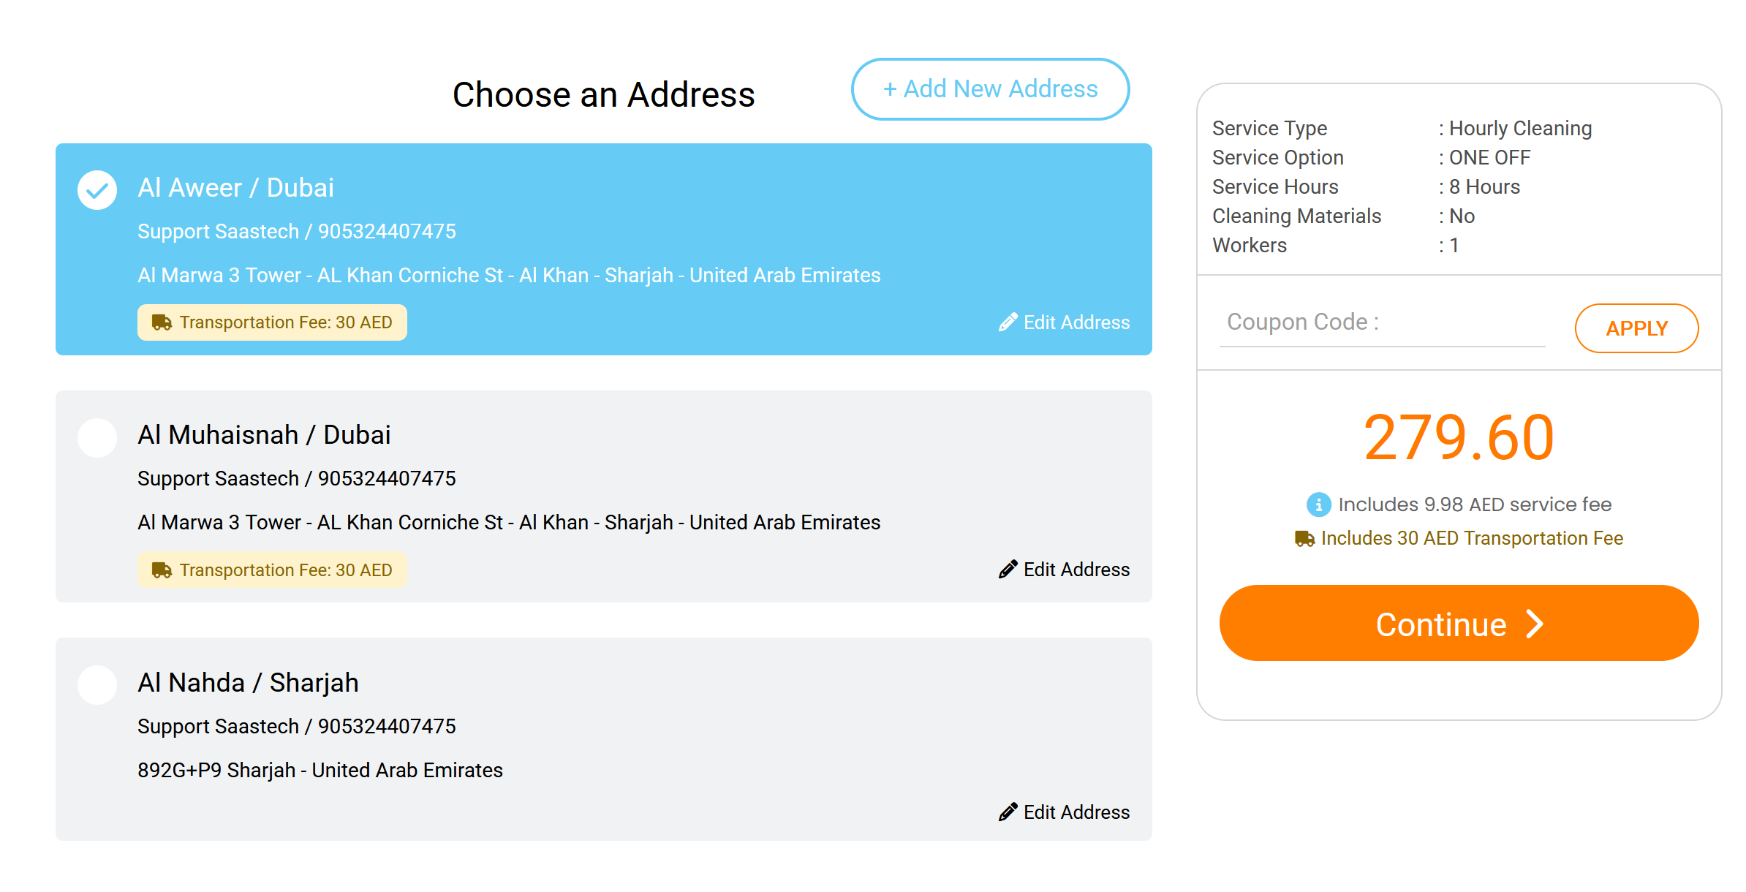Viewport: 1746px width, 892px height.
Task: Click truck icon in Al Muhaisnah fee badge
Action: tap(162, 570)
